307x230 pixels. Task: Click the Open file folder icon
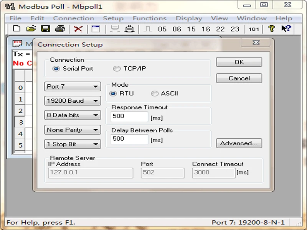(x=31, y=29)
